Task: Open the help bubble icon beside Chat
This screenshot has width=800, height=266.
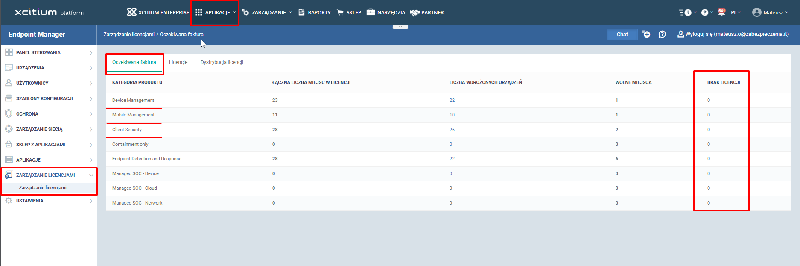Action: pyautogui.click(x=662, y=34)
